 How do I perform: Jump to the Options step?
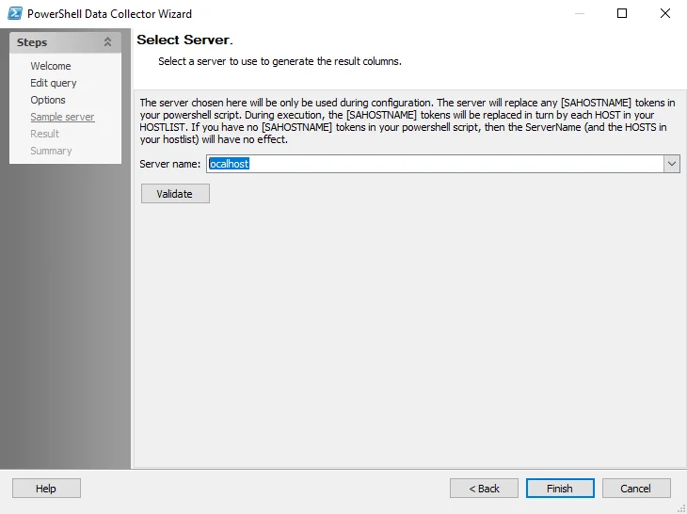[48, 100]
